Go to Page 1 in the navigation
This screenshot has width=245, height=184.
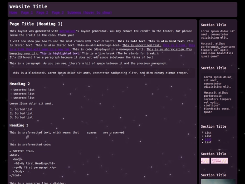pos(27,13)
